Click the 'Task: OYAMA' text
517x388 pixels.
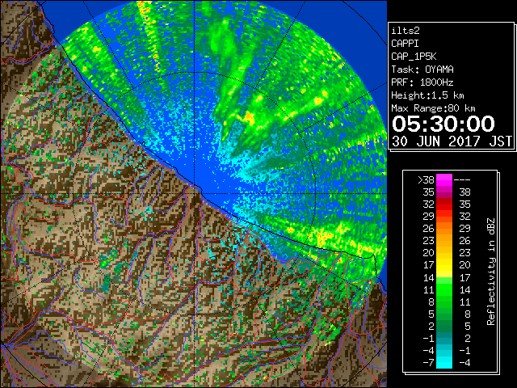coord(422,70)
